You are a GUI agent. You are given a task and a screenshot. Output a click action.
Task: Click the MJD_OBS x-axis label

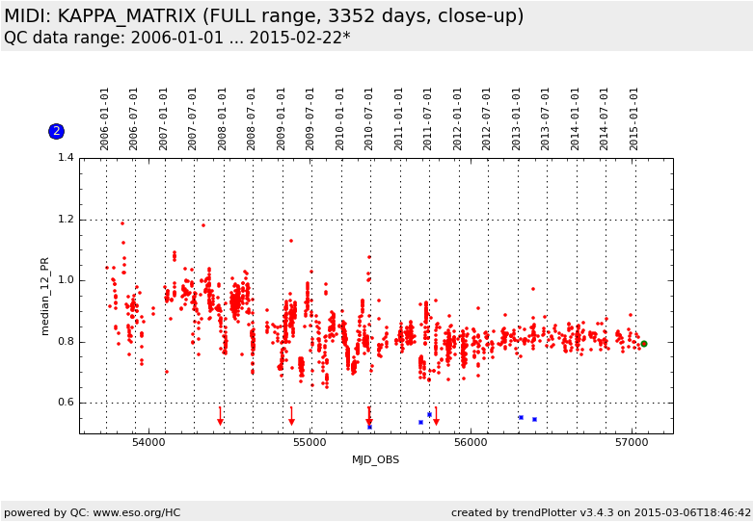point(375,459)
